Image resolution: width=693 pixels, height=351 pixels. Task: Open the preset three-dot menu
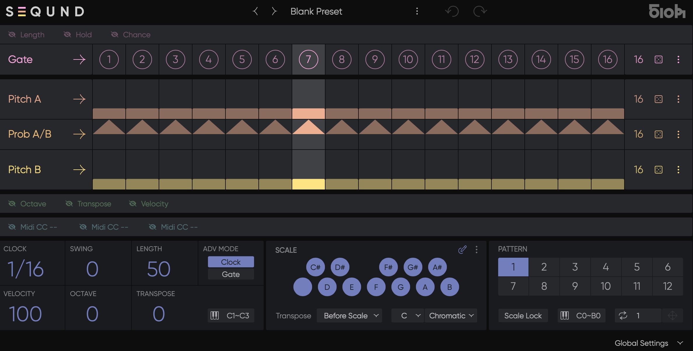point(417,11)
